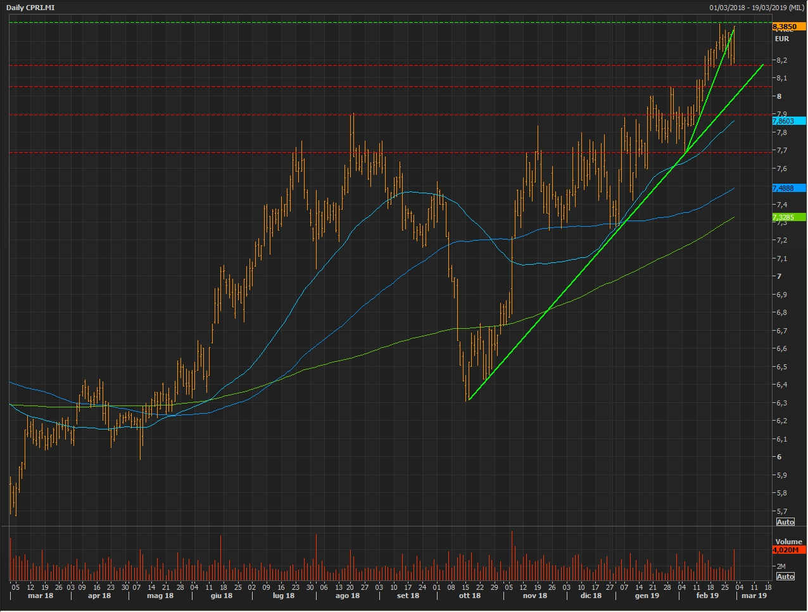Screen dimensions: 808x612
Task: Select the orange 8,3850 last price tag
Action: tap(788, 27)
